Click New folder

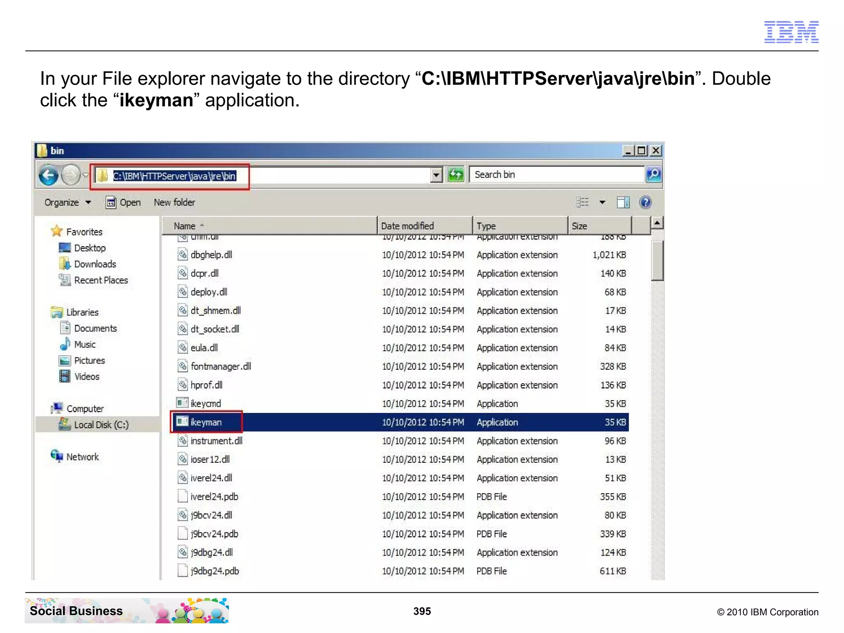(174, 202)
